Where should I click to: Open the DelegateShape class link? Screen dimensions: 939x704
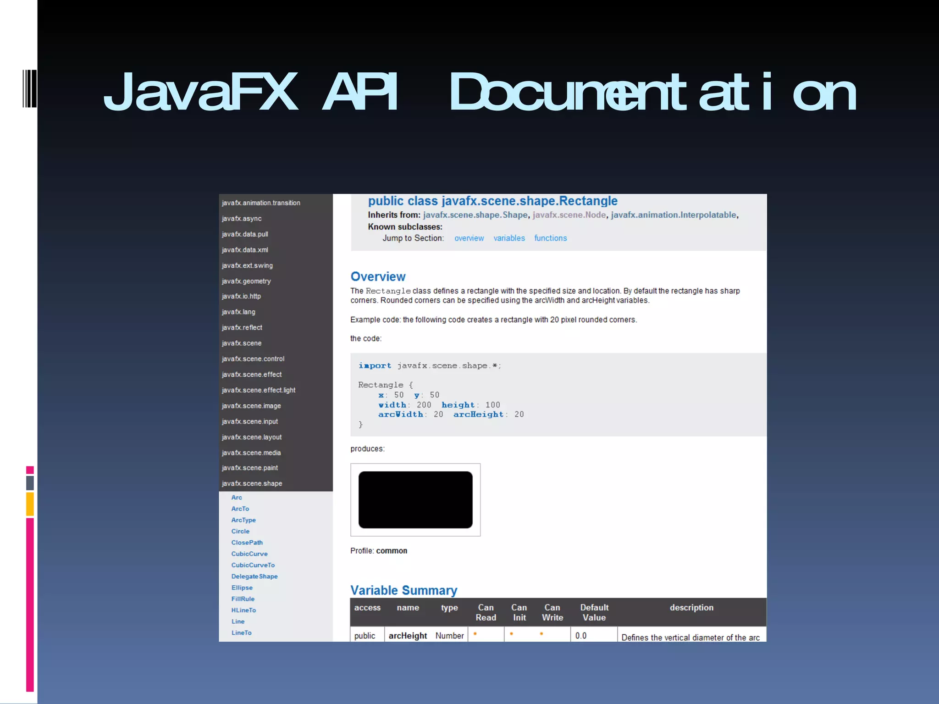[254, 576]
